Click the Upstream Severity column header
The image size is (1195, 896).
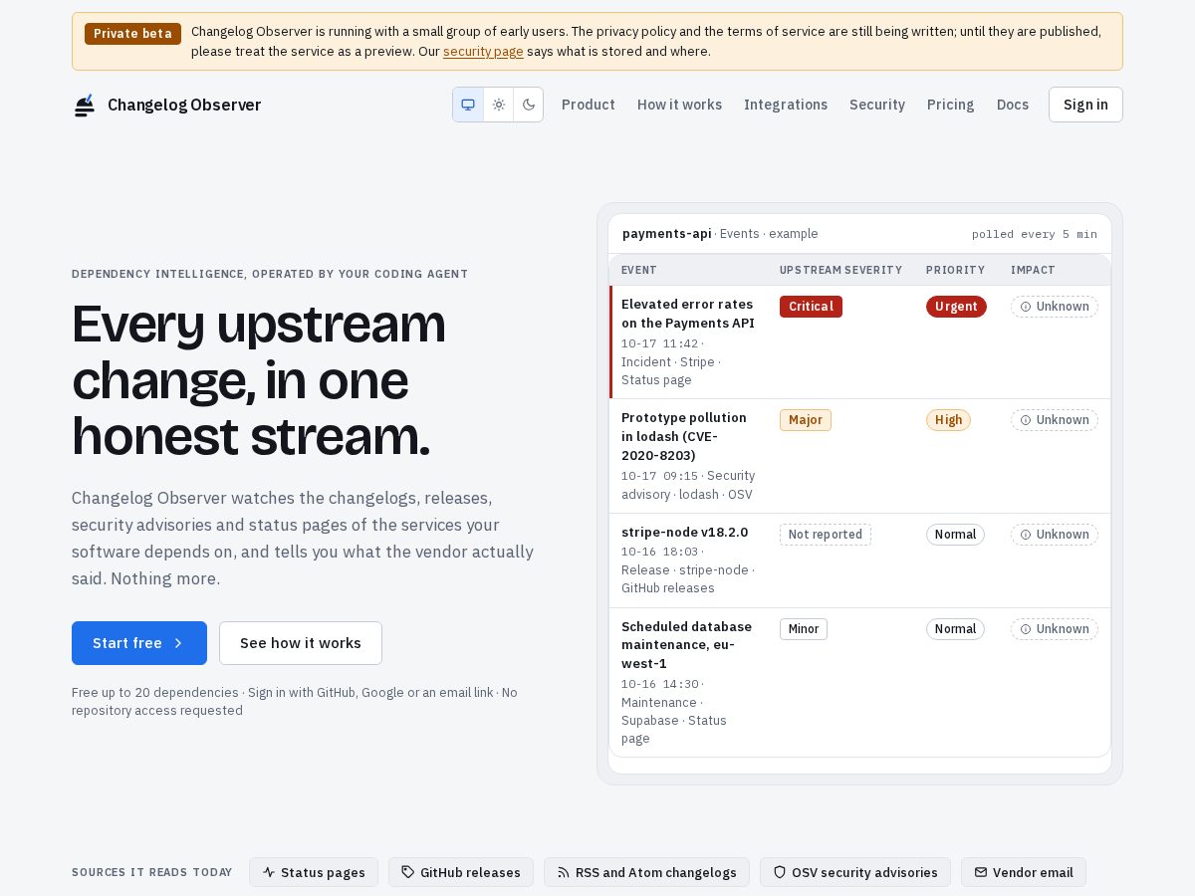point(840,270)
